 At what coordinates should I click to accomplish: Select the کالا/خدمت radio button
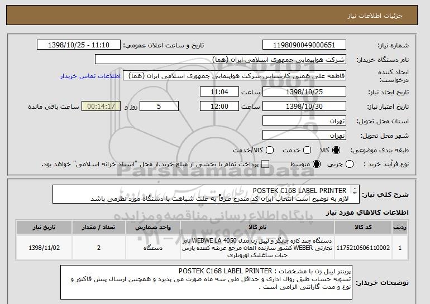(270, 150)
